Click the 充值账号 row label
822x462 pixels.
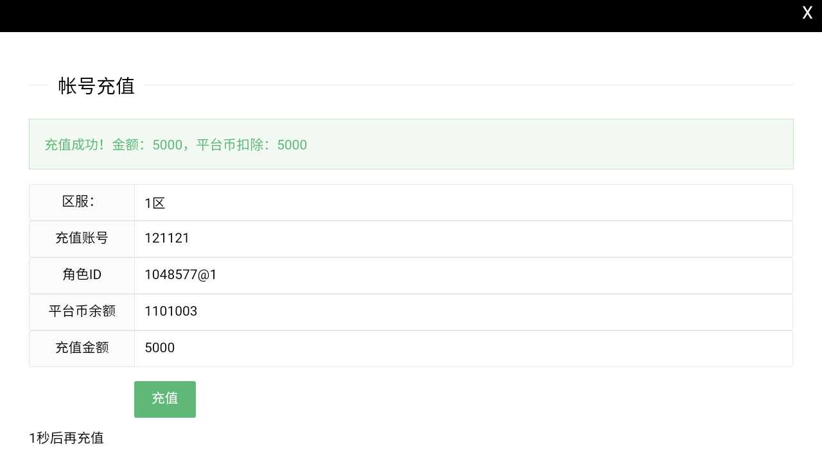(x=82, y=239)
